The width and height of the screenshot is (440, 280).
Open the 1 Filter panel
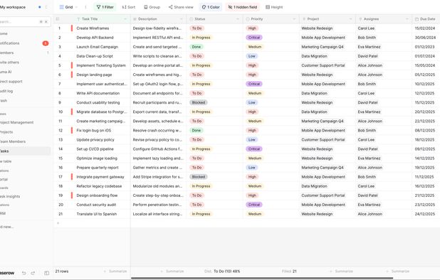105,7
